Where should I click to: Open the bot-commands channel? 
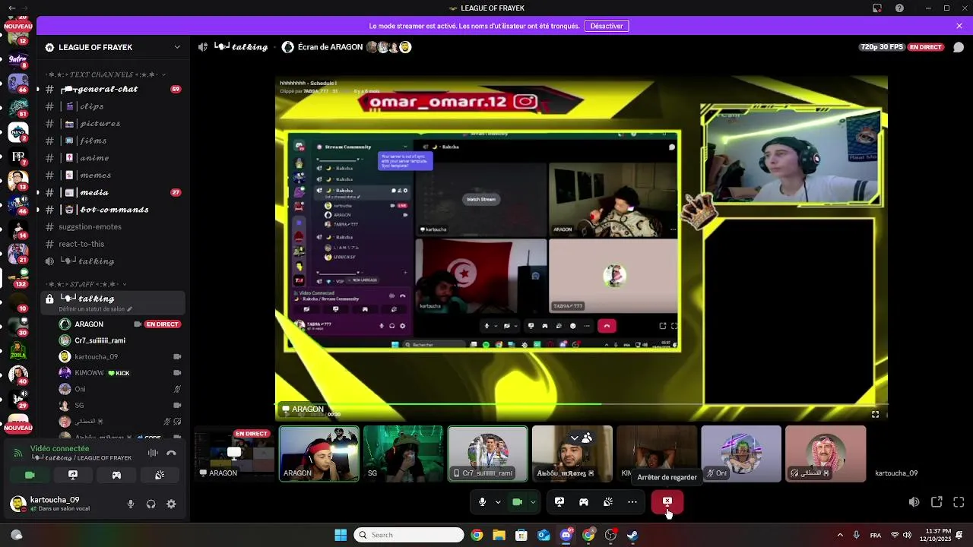pos(112,210)
